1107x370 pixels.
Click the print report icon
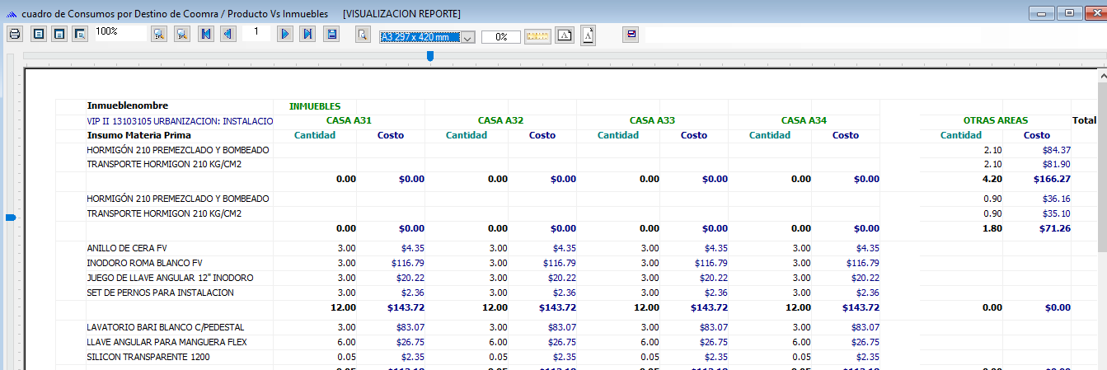pyautogui.click(x=15, y=35)
